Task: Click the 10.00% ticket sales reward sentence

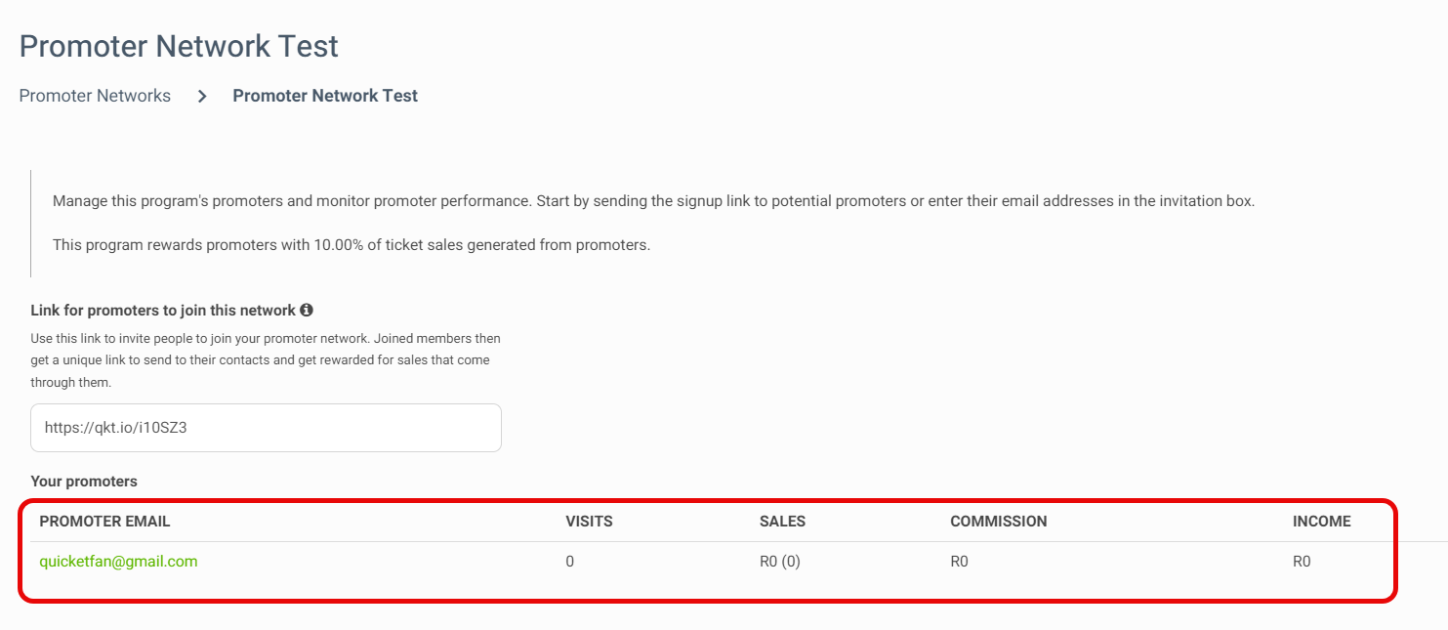Action: coord(352,245)
